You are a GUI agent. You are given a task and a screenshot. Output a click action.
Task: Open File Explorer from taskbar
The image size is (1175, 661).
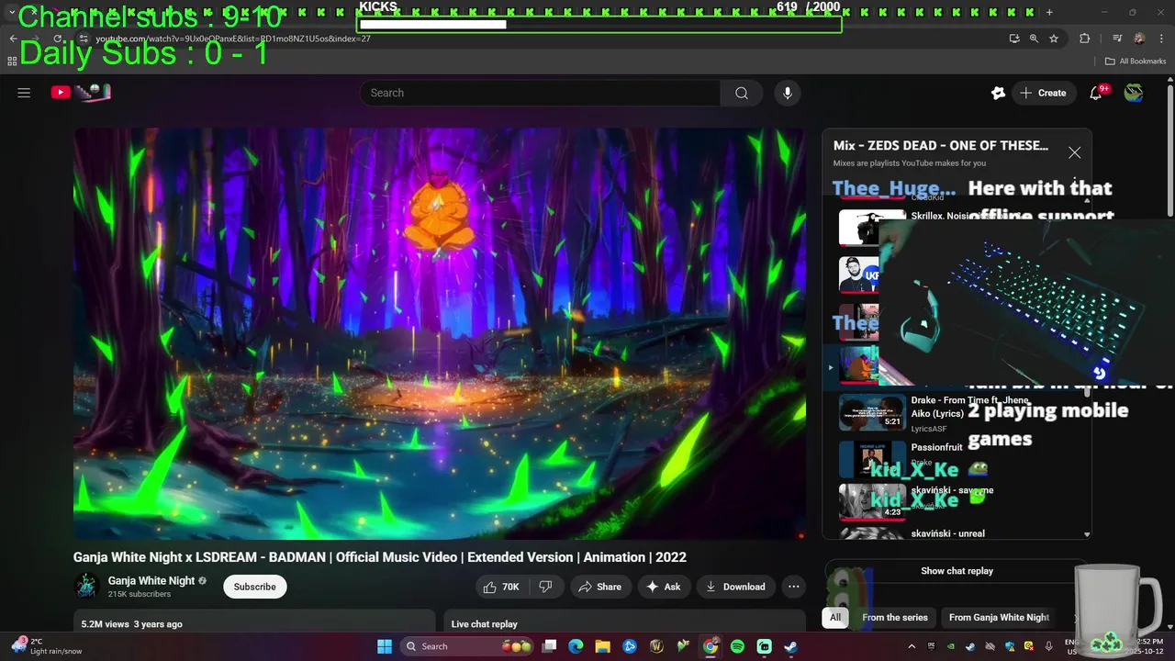[x=602, y=646]
